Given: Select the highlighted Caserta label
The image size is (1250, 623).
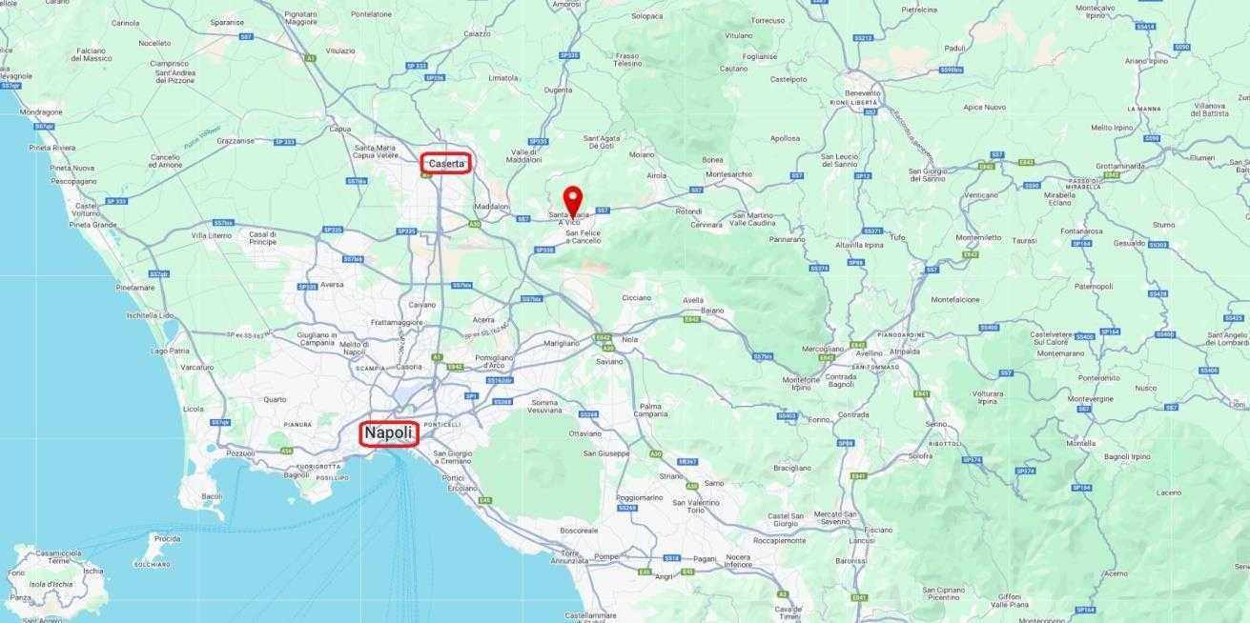Looking at the screenshot, I should pyautogui.click(x=446, y=164).
